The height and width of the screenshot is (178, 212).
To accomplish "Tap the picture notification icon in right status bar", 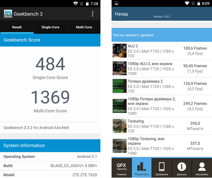I will pyautogui.click(x=117, y=3).
